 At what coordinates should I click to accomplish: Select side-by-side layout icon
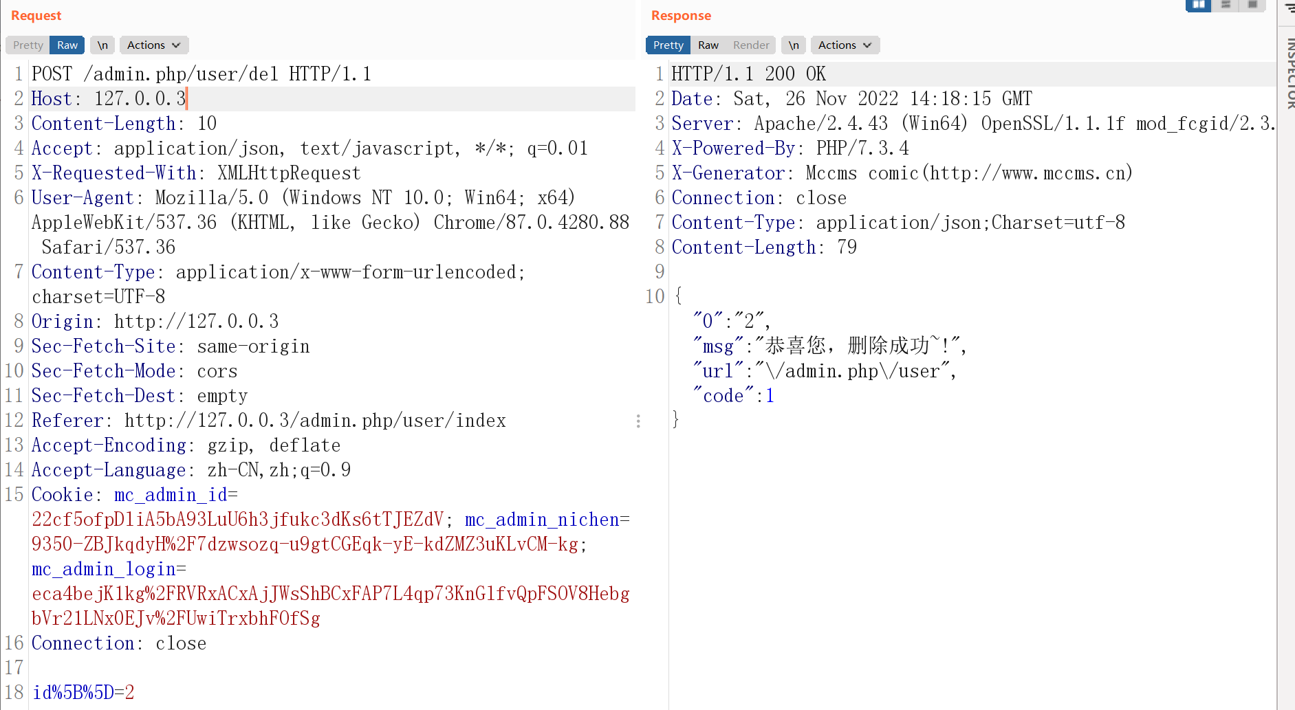click(x=1199, y=5)
